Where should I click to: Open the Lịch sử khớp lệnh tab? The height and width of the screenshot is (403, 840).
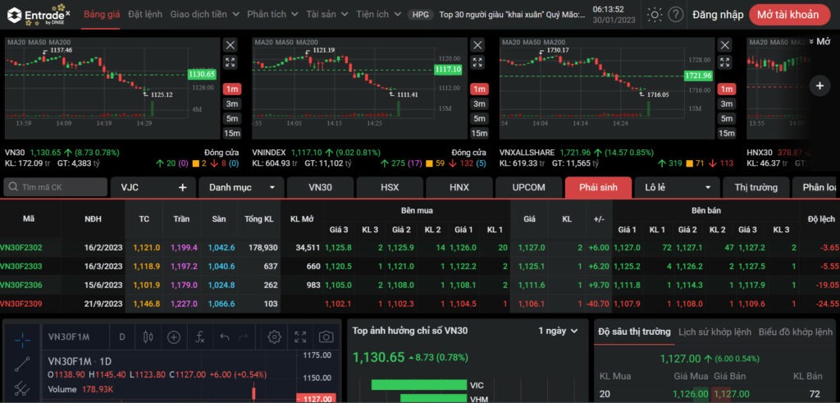coord(714,332)
